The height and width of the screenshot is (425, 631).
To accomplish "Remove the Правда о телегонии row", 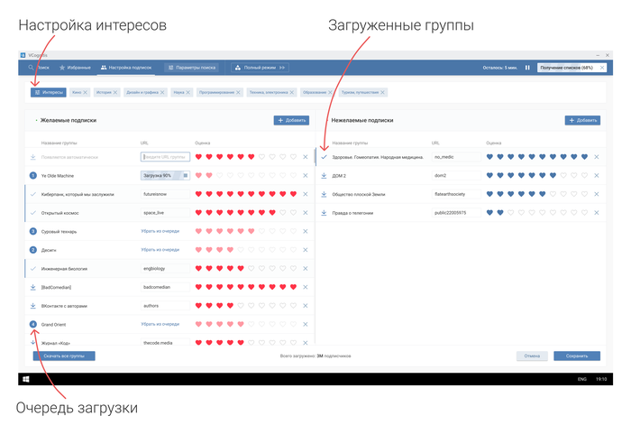I will (596, 213).
